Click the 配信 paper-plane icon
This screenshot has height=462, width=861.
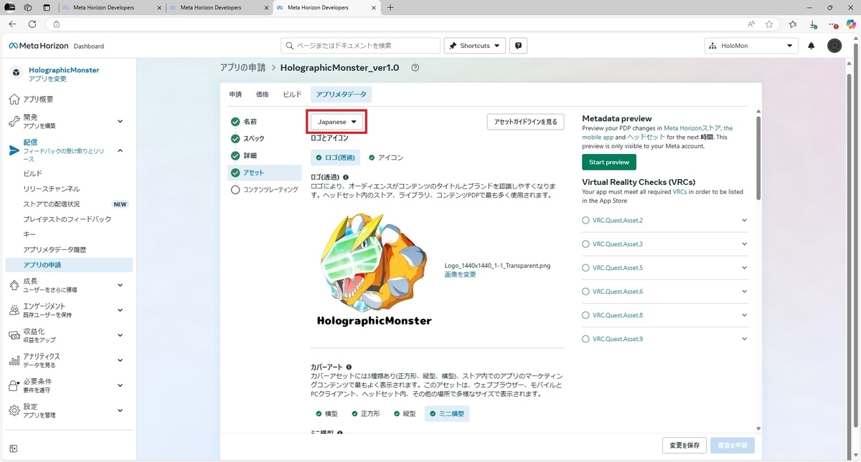point(14,150)
